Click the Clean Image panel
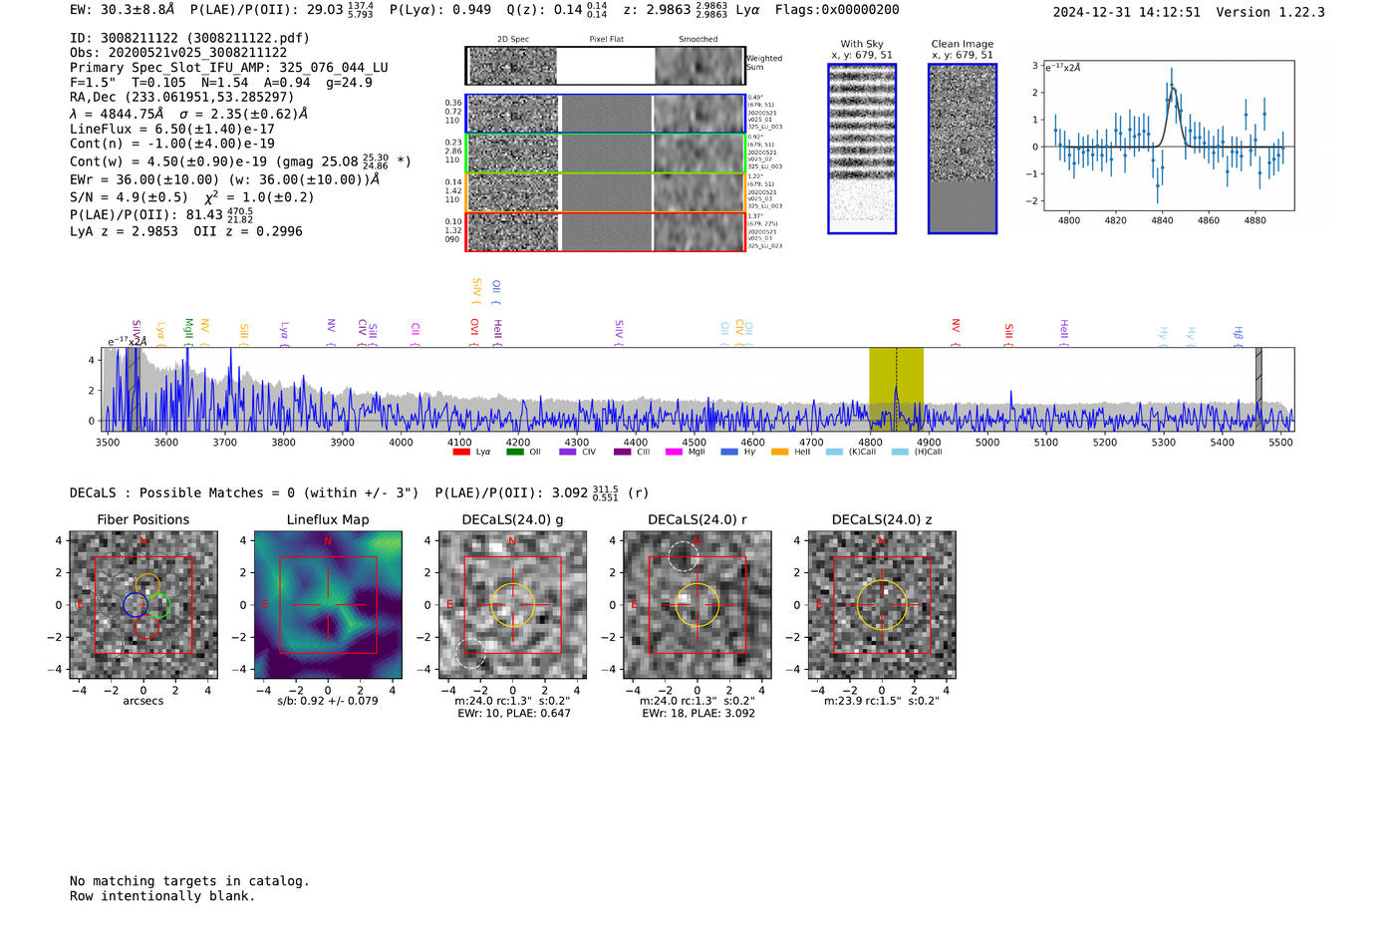This screenshot has height=950, width=1395. click(963, 149)
